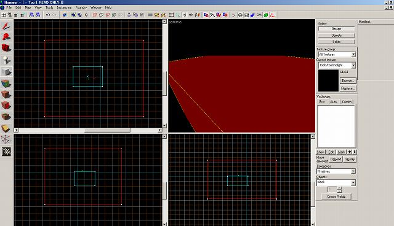Open the Categories Primitives dropdown

pyautogui.click(x=336, y=171)
